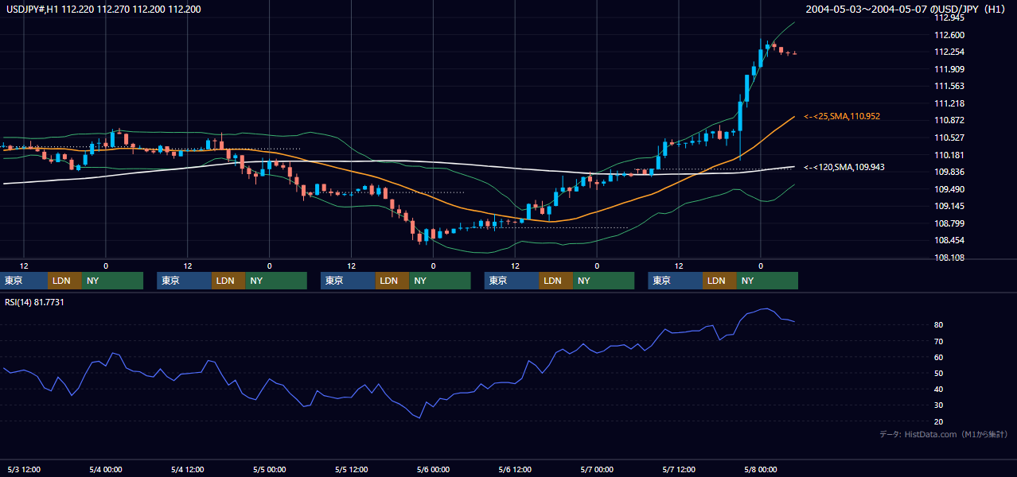Click price axis value 109.836
Viewport: 1017px width, 477px height.
coord(950,173)
